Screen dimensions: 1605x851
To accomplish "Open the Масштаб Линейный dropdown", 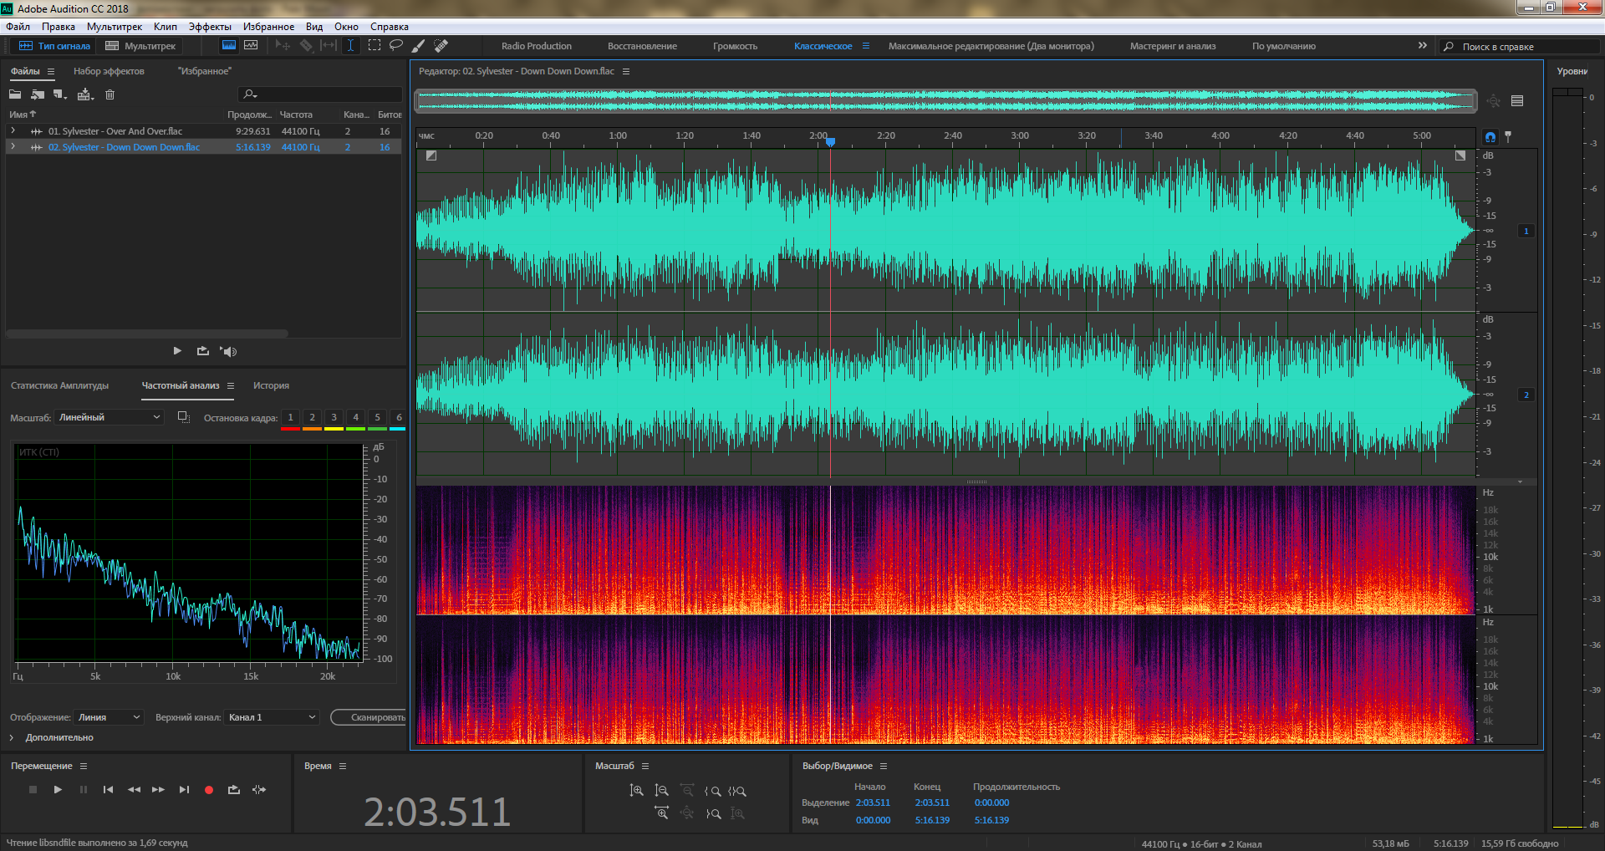I will (x=109, y=417).
